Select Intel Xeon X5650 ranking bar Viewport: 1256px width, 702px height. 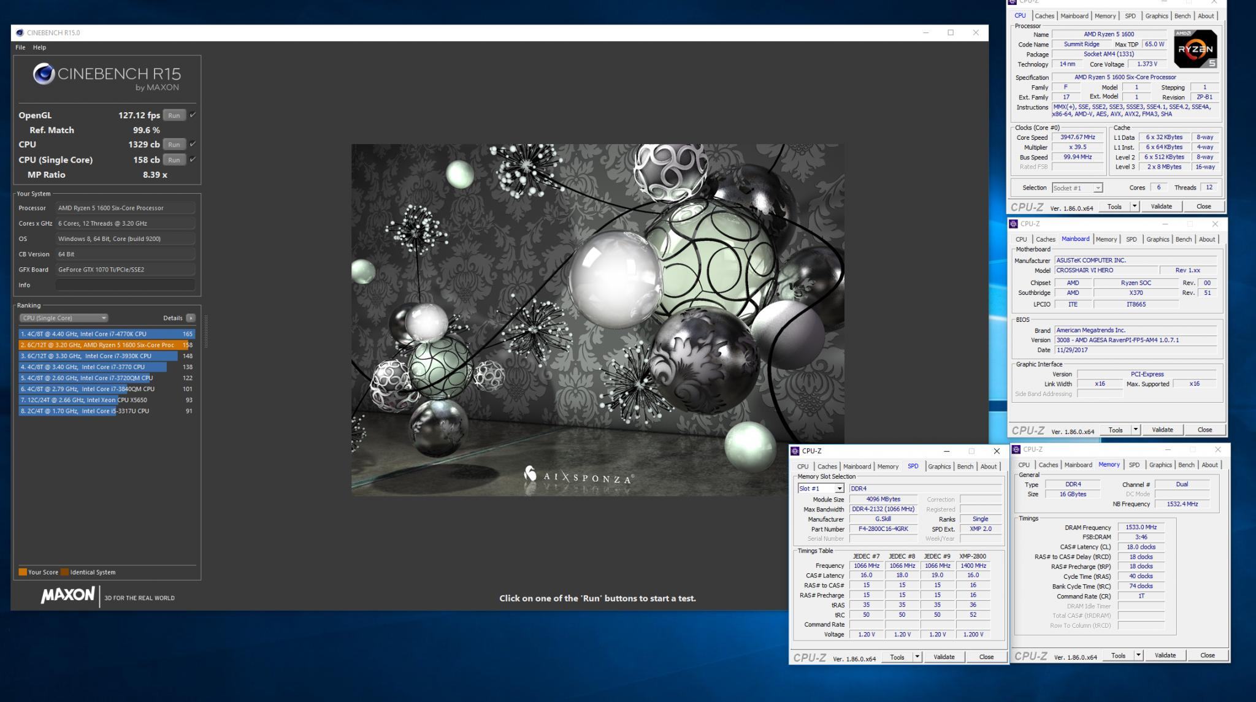[106, 400]
